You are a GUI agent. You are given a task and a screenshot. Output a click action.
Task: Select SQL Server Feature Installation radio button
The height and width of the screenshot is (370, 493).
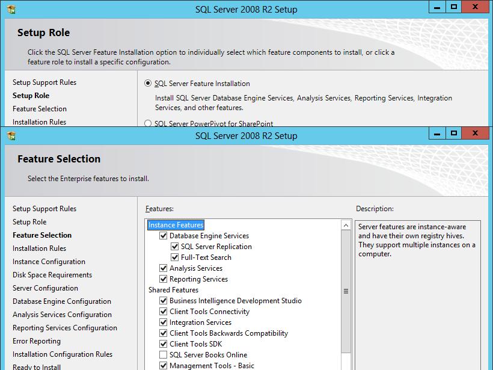148,84
